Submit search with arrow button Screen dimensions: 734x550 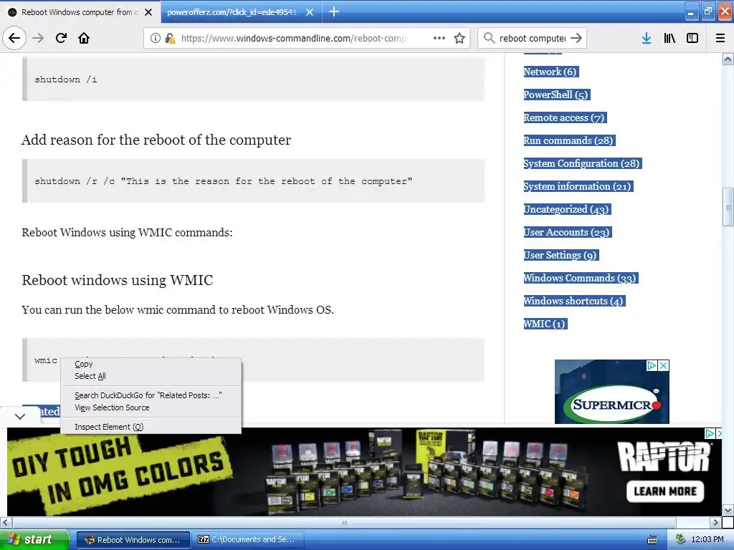(576, 38)
